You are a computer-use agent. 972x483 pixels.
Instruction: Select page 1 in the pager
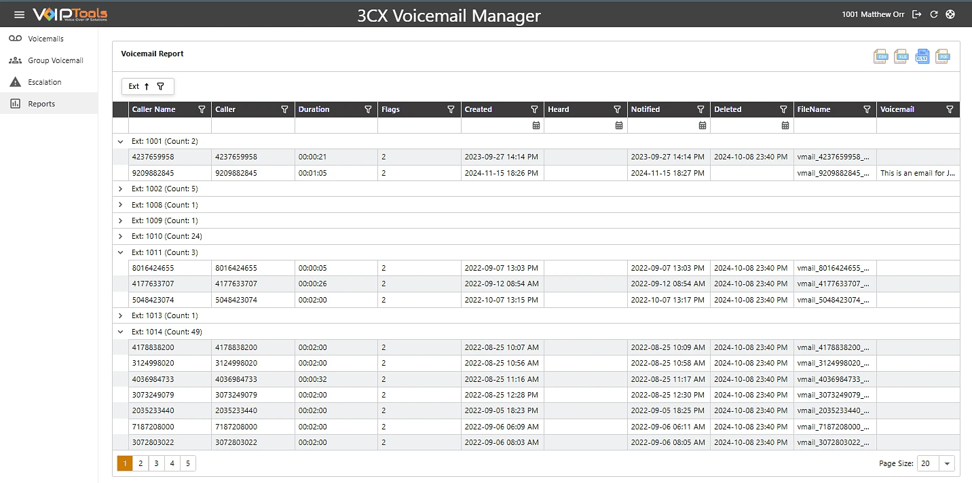pyautogui.click(x=125, y=463)
